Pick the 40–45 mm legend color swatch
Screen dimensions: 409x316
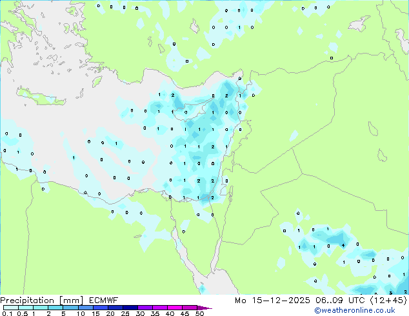coord(175,308)
